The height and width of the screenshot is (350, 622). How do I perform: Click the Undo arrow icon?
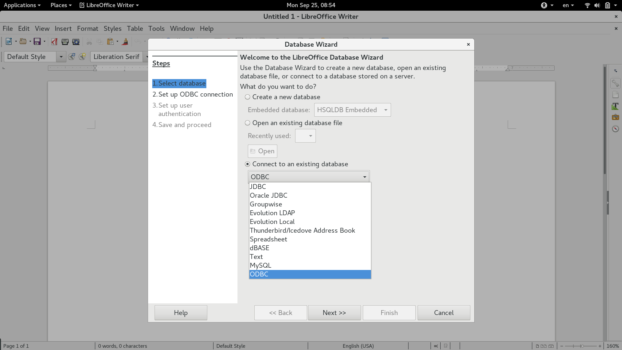click(138, 41)
